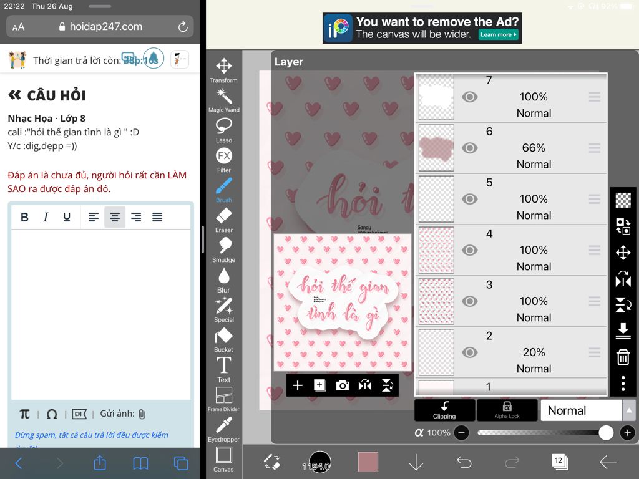Open Safari share sheet
The image size is (639, 479).
pos(100,463)
